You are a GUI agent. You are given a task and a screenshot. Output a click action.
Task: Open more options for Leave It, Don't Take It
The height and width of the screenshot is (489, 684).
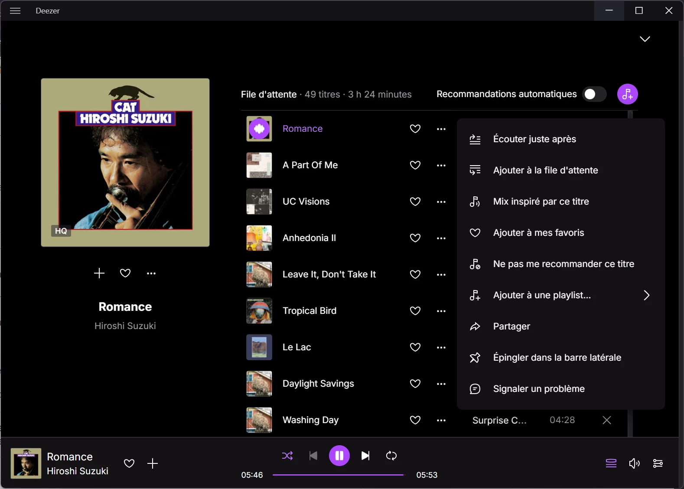point(441,274)
